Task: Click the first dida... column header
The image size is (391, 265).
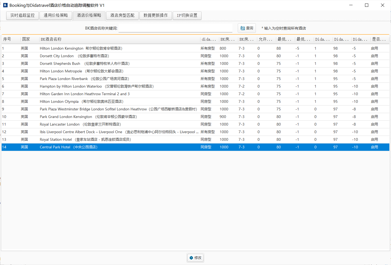Action: coord(210,39)
